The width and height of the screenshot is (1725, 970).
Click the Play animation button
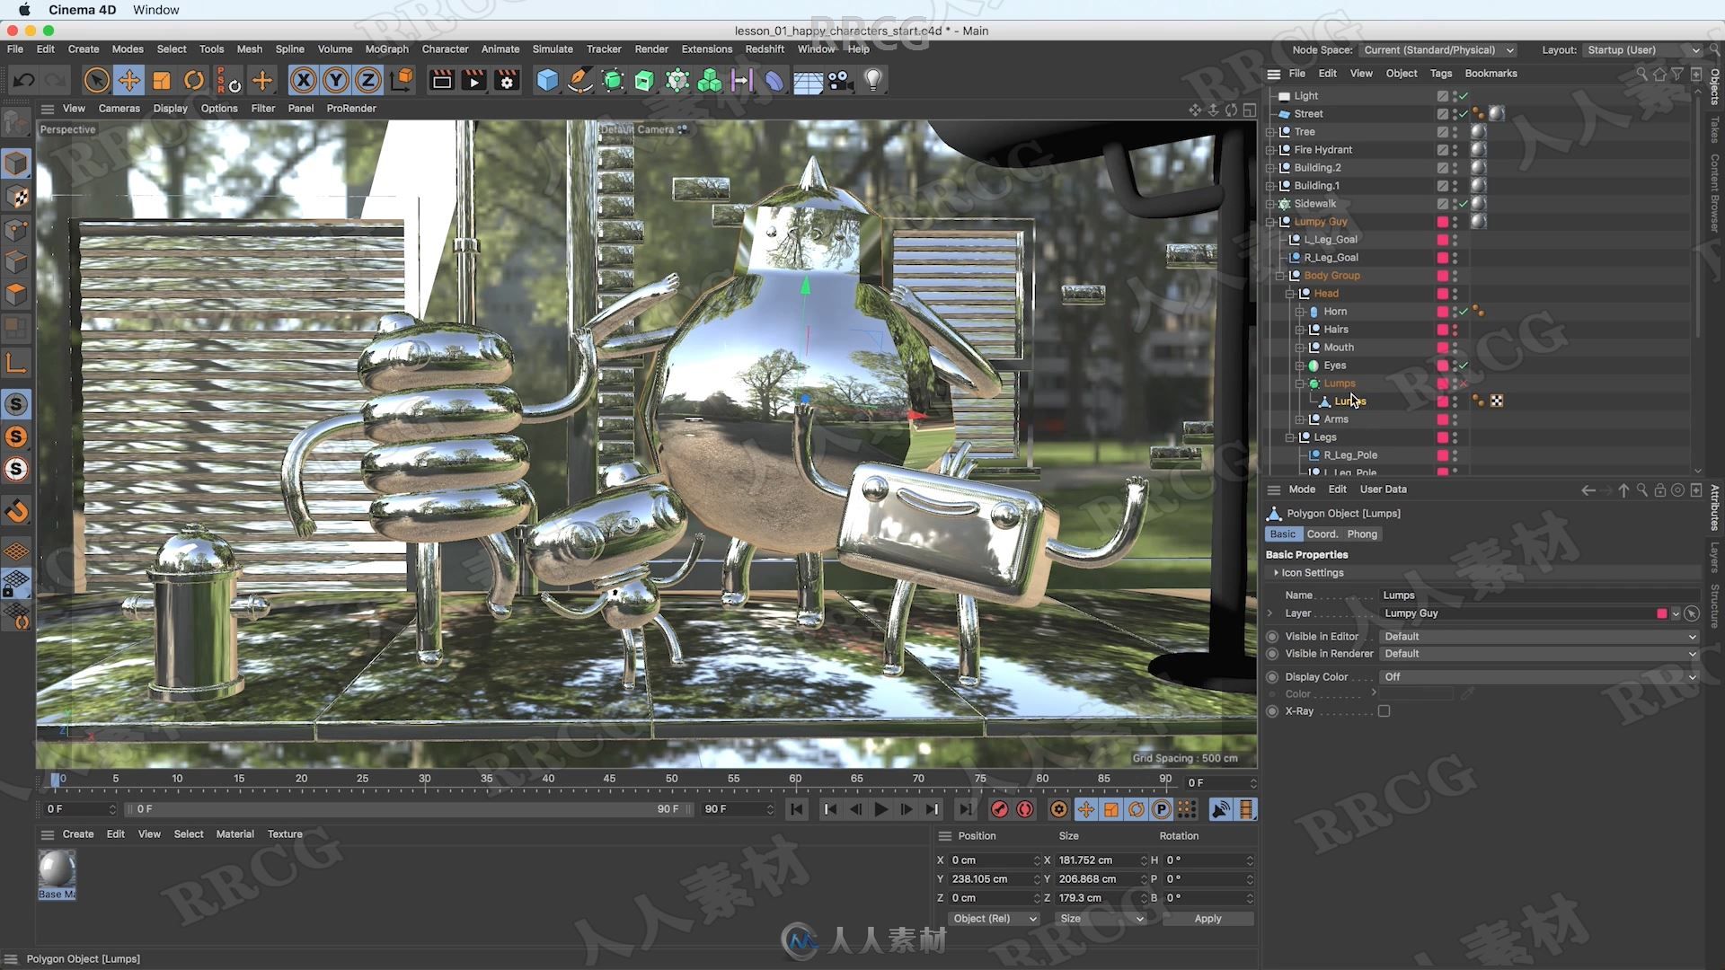click(881, 809)
